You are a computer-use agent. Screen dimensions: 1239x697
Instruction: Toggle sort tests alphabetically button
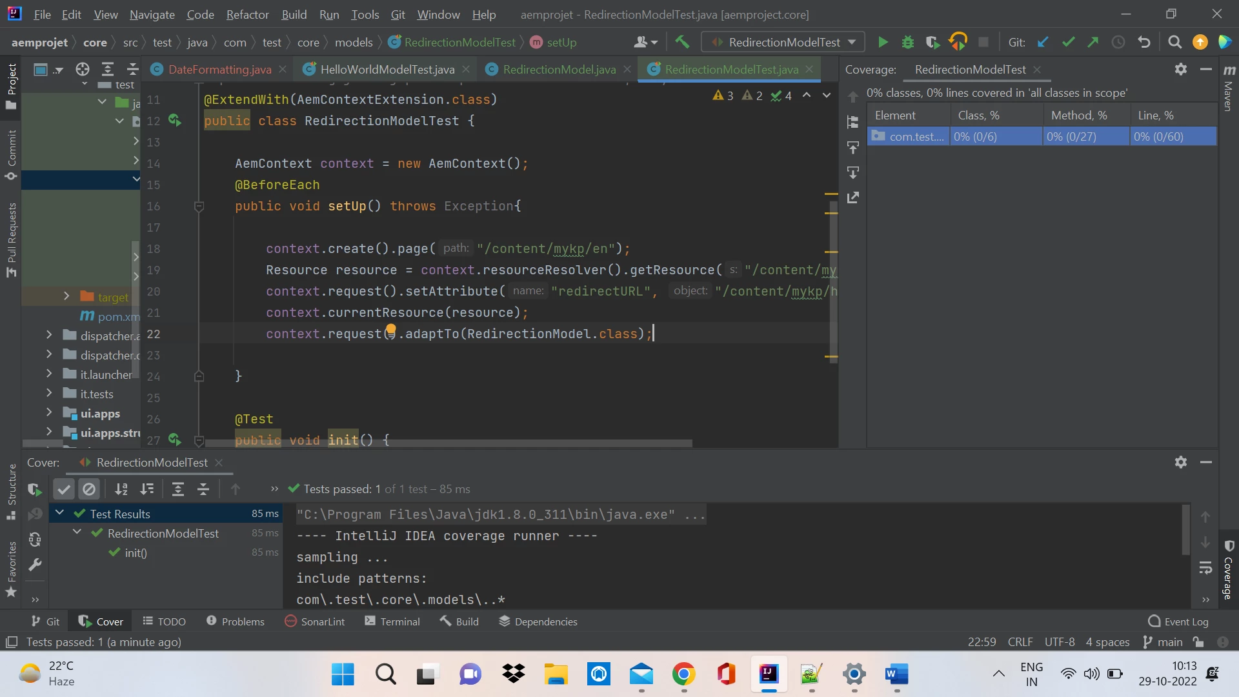tap(121, 490)
